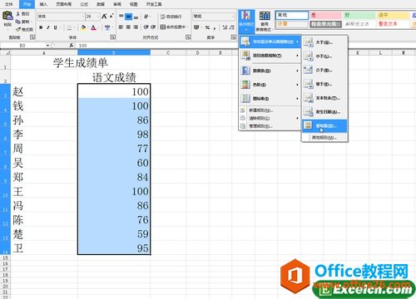The width and height of the screenshot is (416, 299).
Task: Increase font size with the large A icon
Action: coord(104,17)
